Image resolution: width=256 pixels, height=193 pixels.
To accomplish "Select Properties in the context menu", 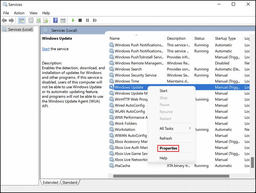I will tap(168, 148).
